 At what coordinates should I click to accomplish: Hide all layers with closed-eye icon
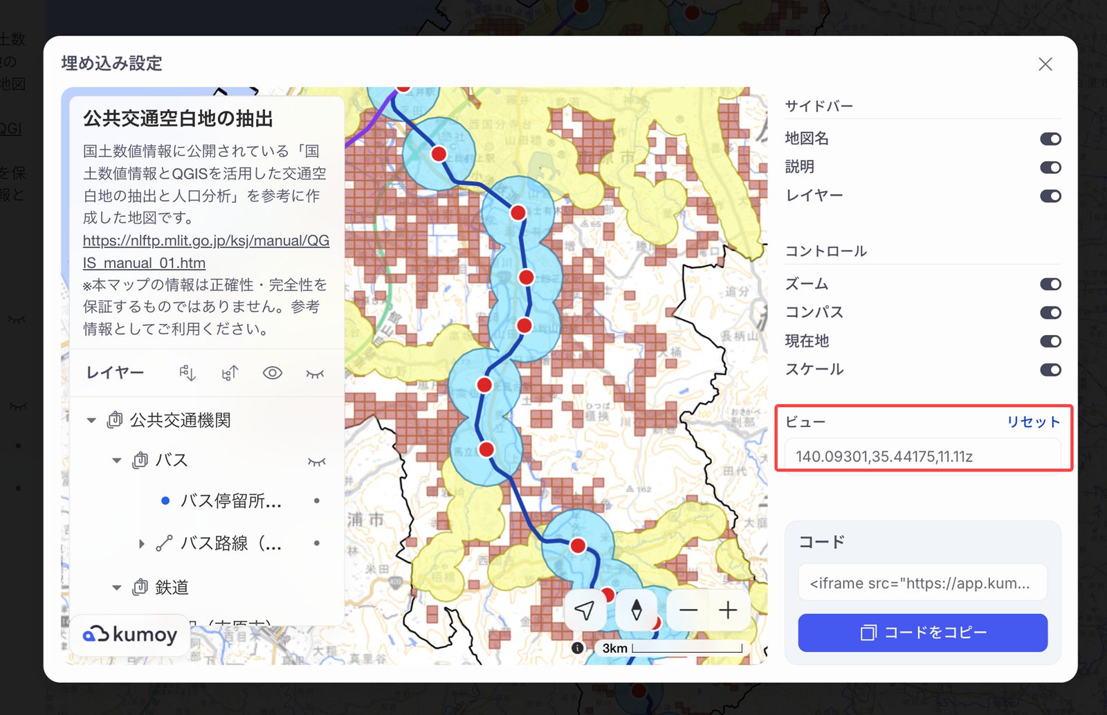pyautogui.click(x=315, y=374)
